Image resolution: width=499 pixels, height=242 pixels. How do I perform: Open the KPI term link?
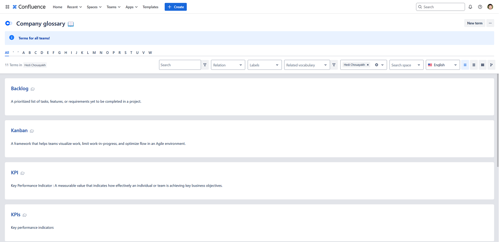coord(14,173)
